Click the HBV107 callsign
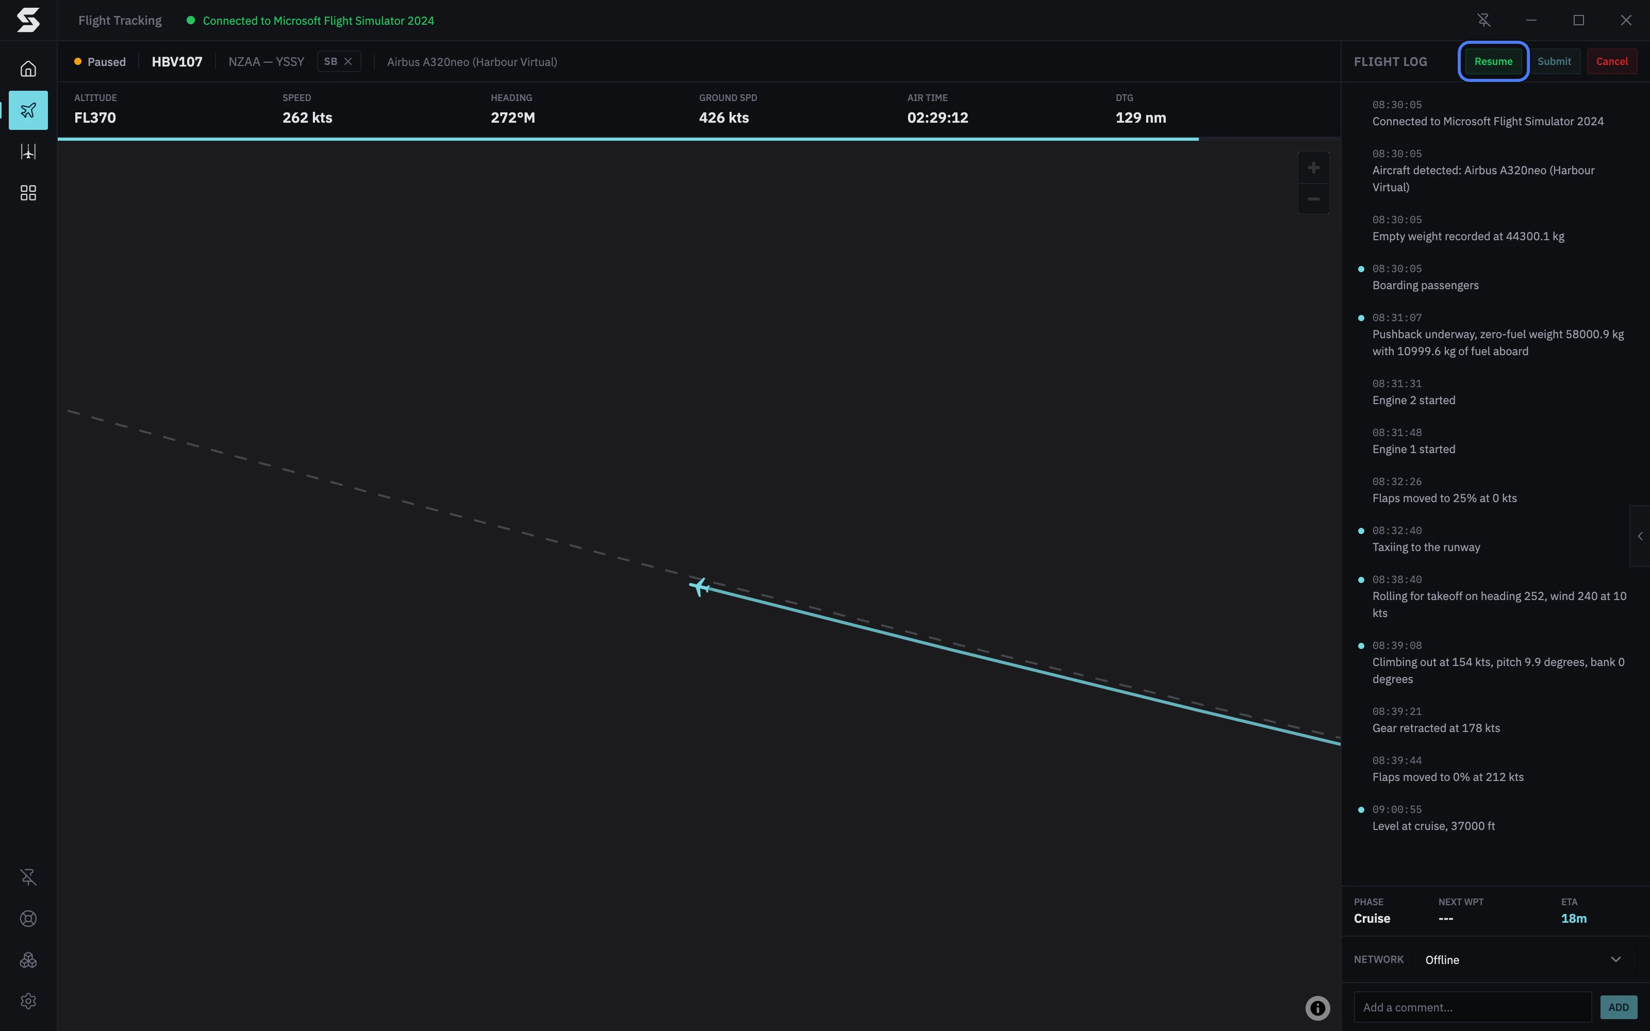The height and width of the screenshot is (1031, 1650). [x=177, y=61]
